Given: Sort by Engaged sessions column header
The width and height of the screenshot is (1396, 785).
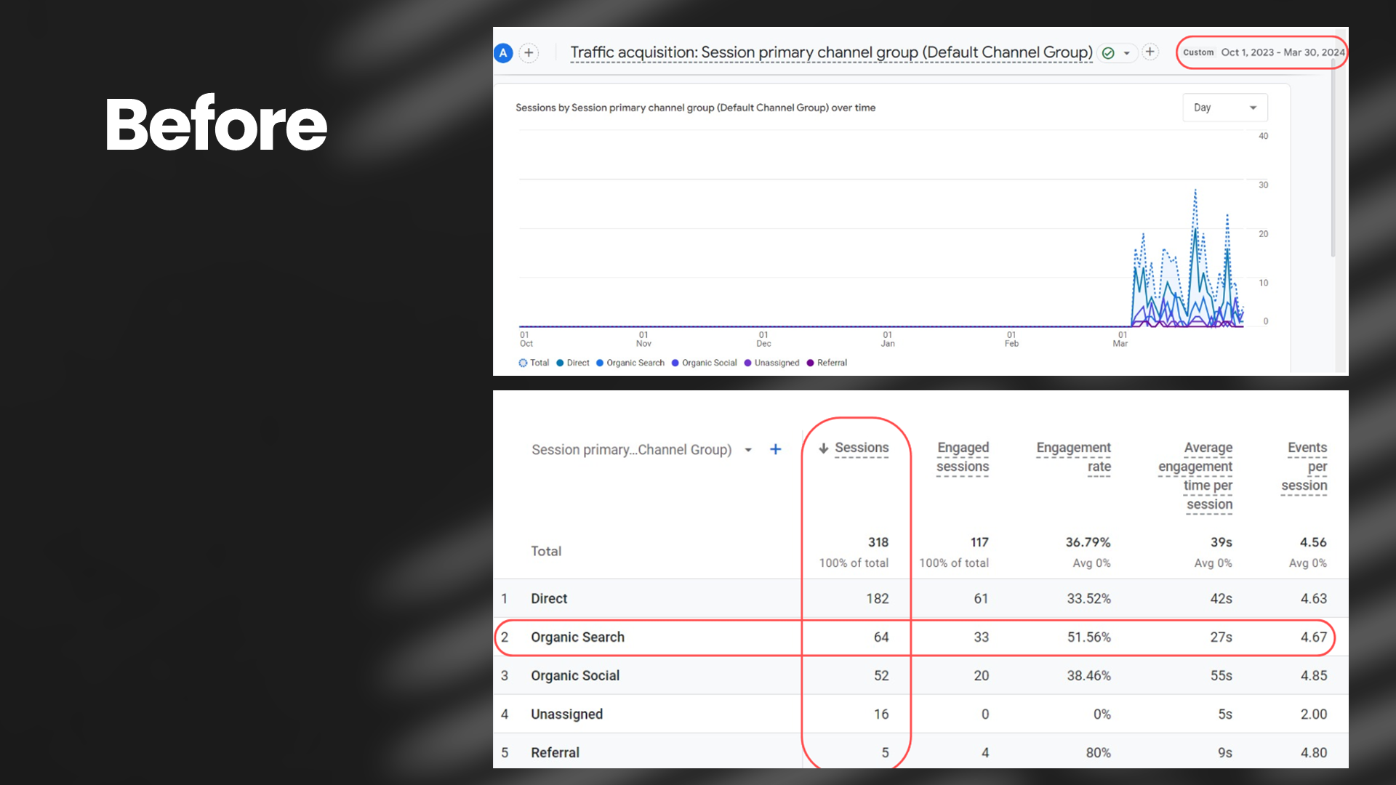Looking at the screenshot, I should [x=962, y=457].
